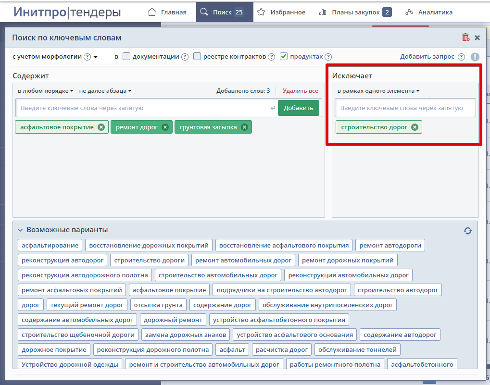Screen dimensions: 490x385
Task: Add suggestion асфальтирование
Action: point(50,246)
